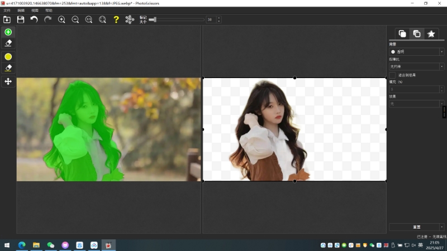Open the 文件 menu
Image resolution: width=447 pixels, height=251 pixels.
(x=7, y=10)
